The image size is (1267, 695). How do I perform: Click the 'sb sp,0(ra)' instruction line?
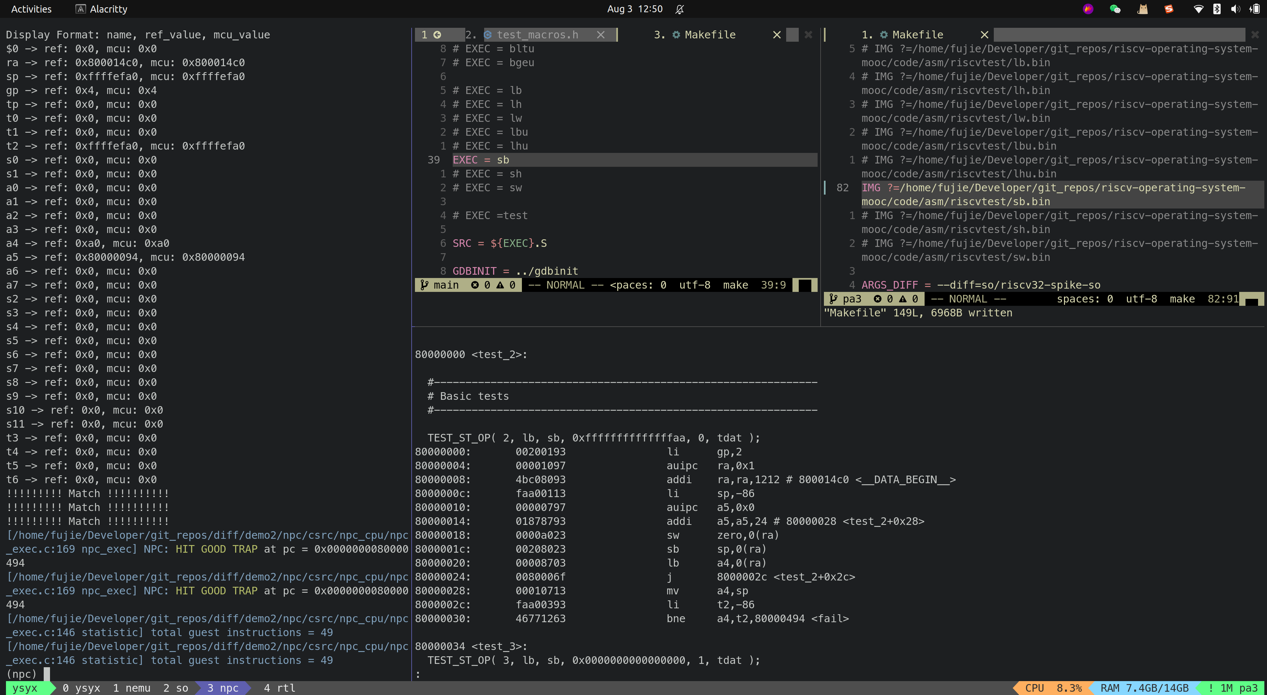pyautogui.click(x=591, y=549)
